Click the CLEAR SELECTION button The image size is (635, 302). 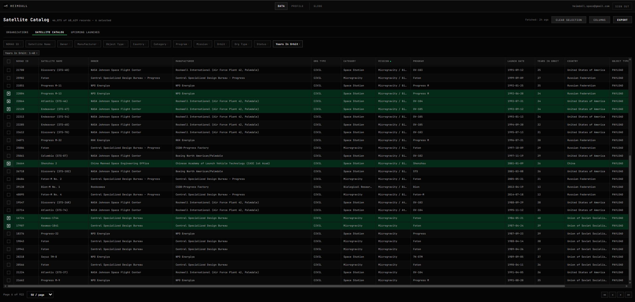(569, 20)
